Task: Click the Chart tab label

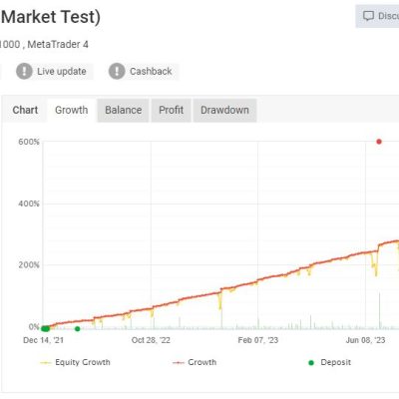Action: click(25, 110)
